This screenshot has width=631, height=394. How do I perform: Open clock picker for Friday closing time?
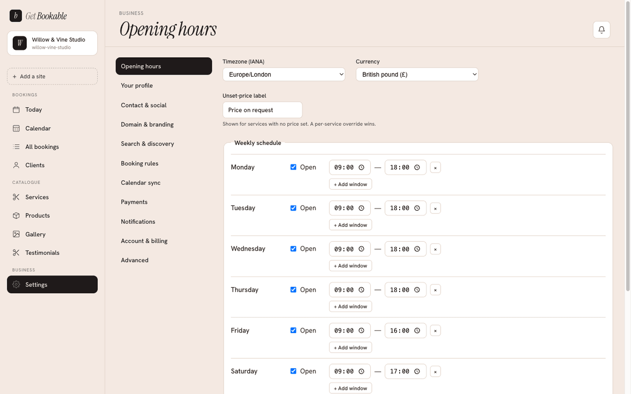click(417, 330)
